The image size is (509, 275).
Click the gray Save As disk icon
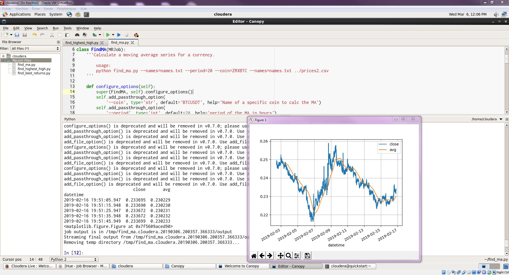coord(25,35)
